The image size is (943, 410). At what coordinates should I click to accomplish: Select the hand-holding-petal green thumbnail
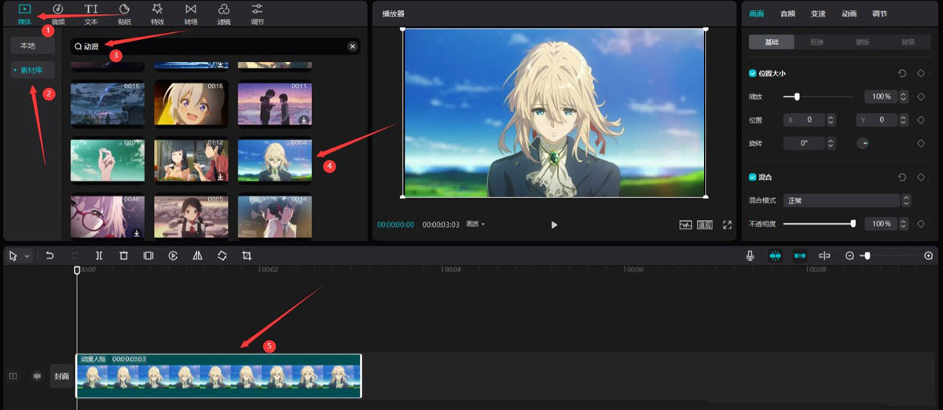click(x=108, y=160)
